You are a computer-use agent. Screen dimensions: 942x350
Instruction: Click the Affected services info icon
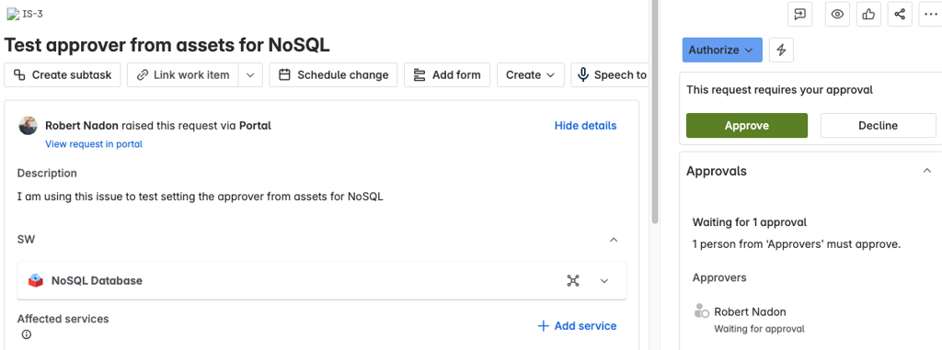27,334
